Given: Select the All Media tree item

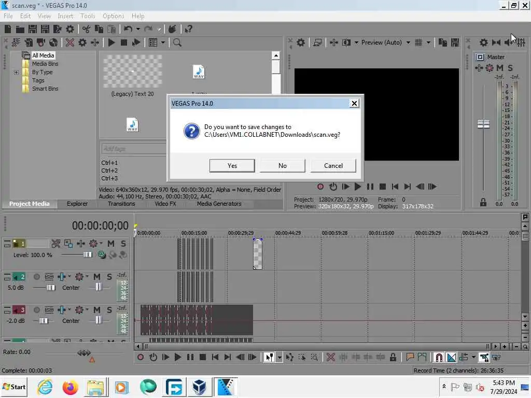Looking at the screenshot, I should (43, 55).
